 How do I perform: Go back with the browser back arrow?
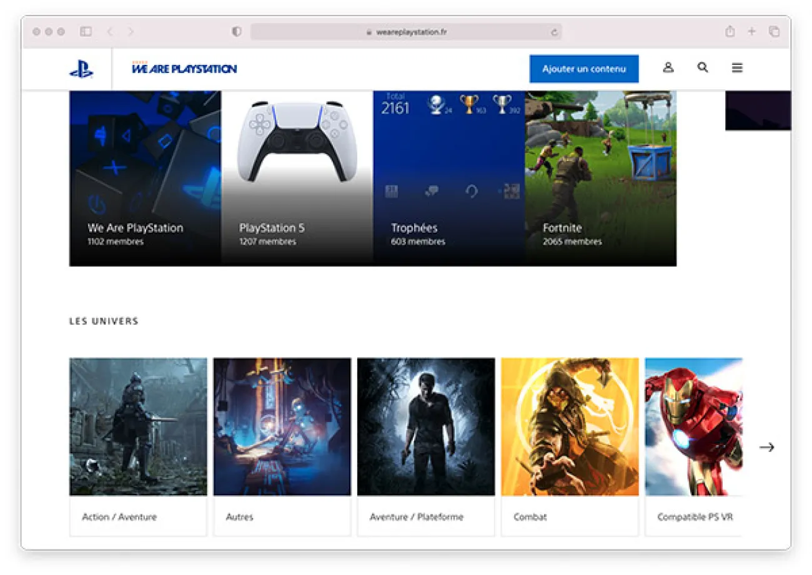pyautogui.click(x=110, y=31)
